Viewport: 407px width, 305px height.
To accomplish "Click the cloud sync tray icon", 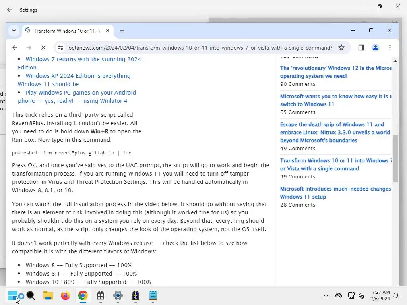I will click(x=339, y=295).
